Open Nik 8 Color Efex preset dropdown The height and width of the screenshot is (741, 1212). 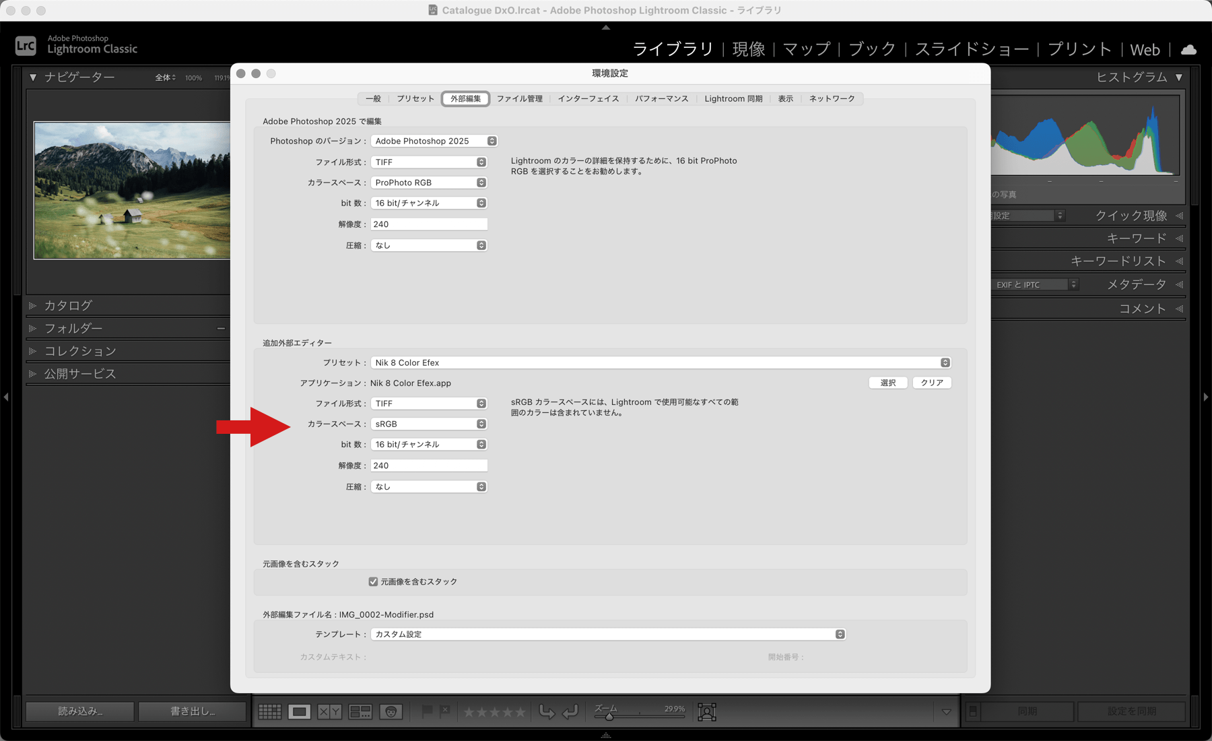661,362
